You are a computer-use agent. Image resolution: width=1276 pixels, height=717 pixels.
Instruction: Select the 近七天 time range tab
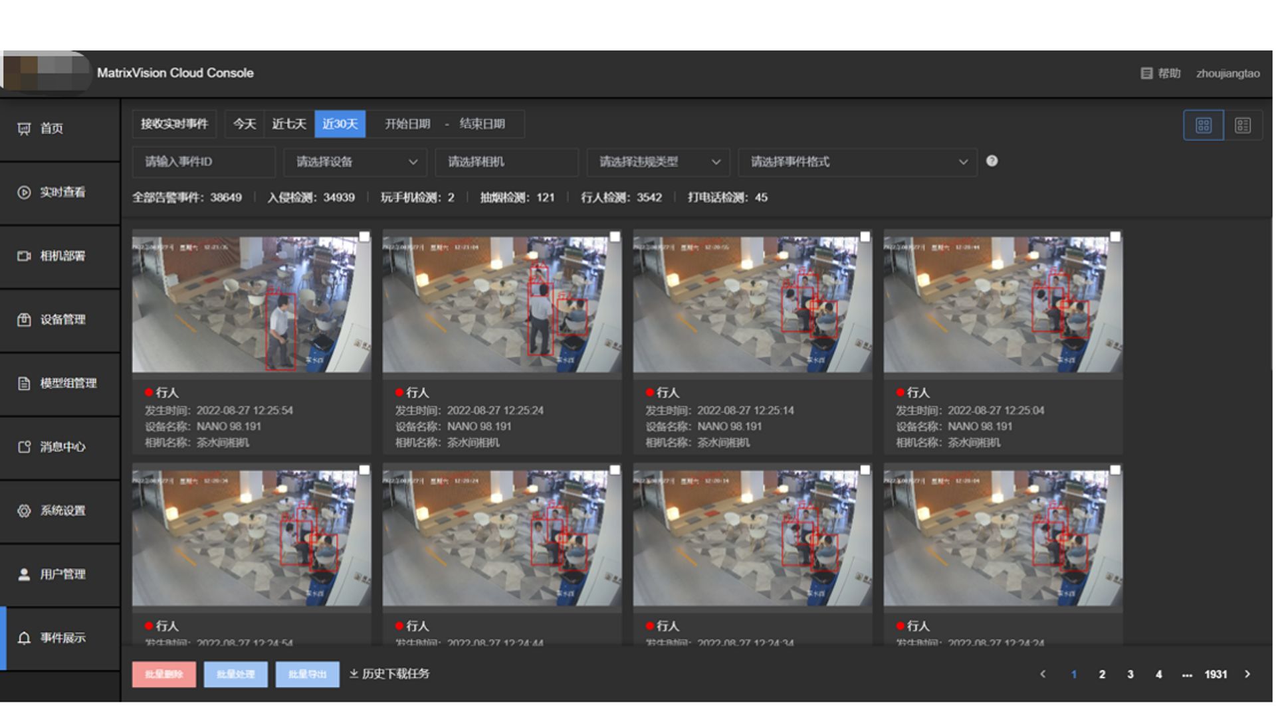click(x=289, y=124)
